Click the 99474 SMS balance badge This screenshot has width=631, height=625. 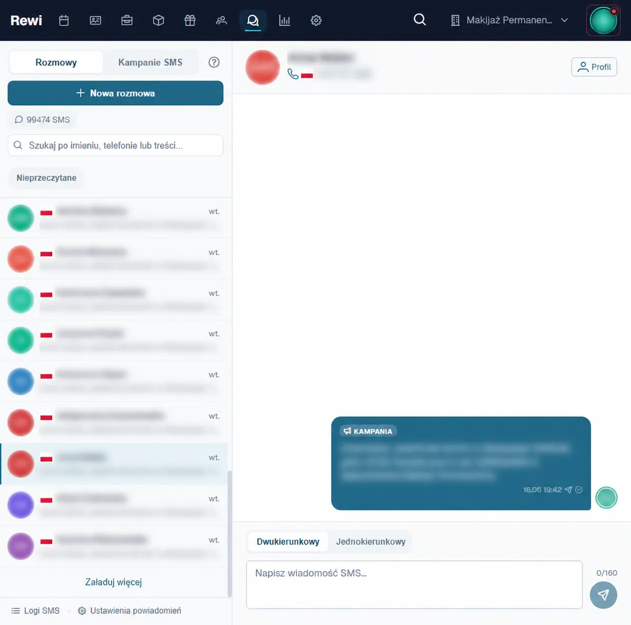tap(43, 120)
